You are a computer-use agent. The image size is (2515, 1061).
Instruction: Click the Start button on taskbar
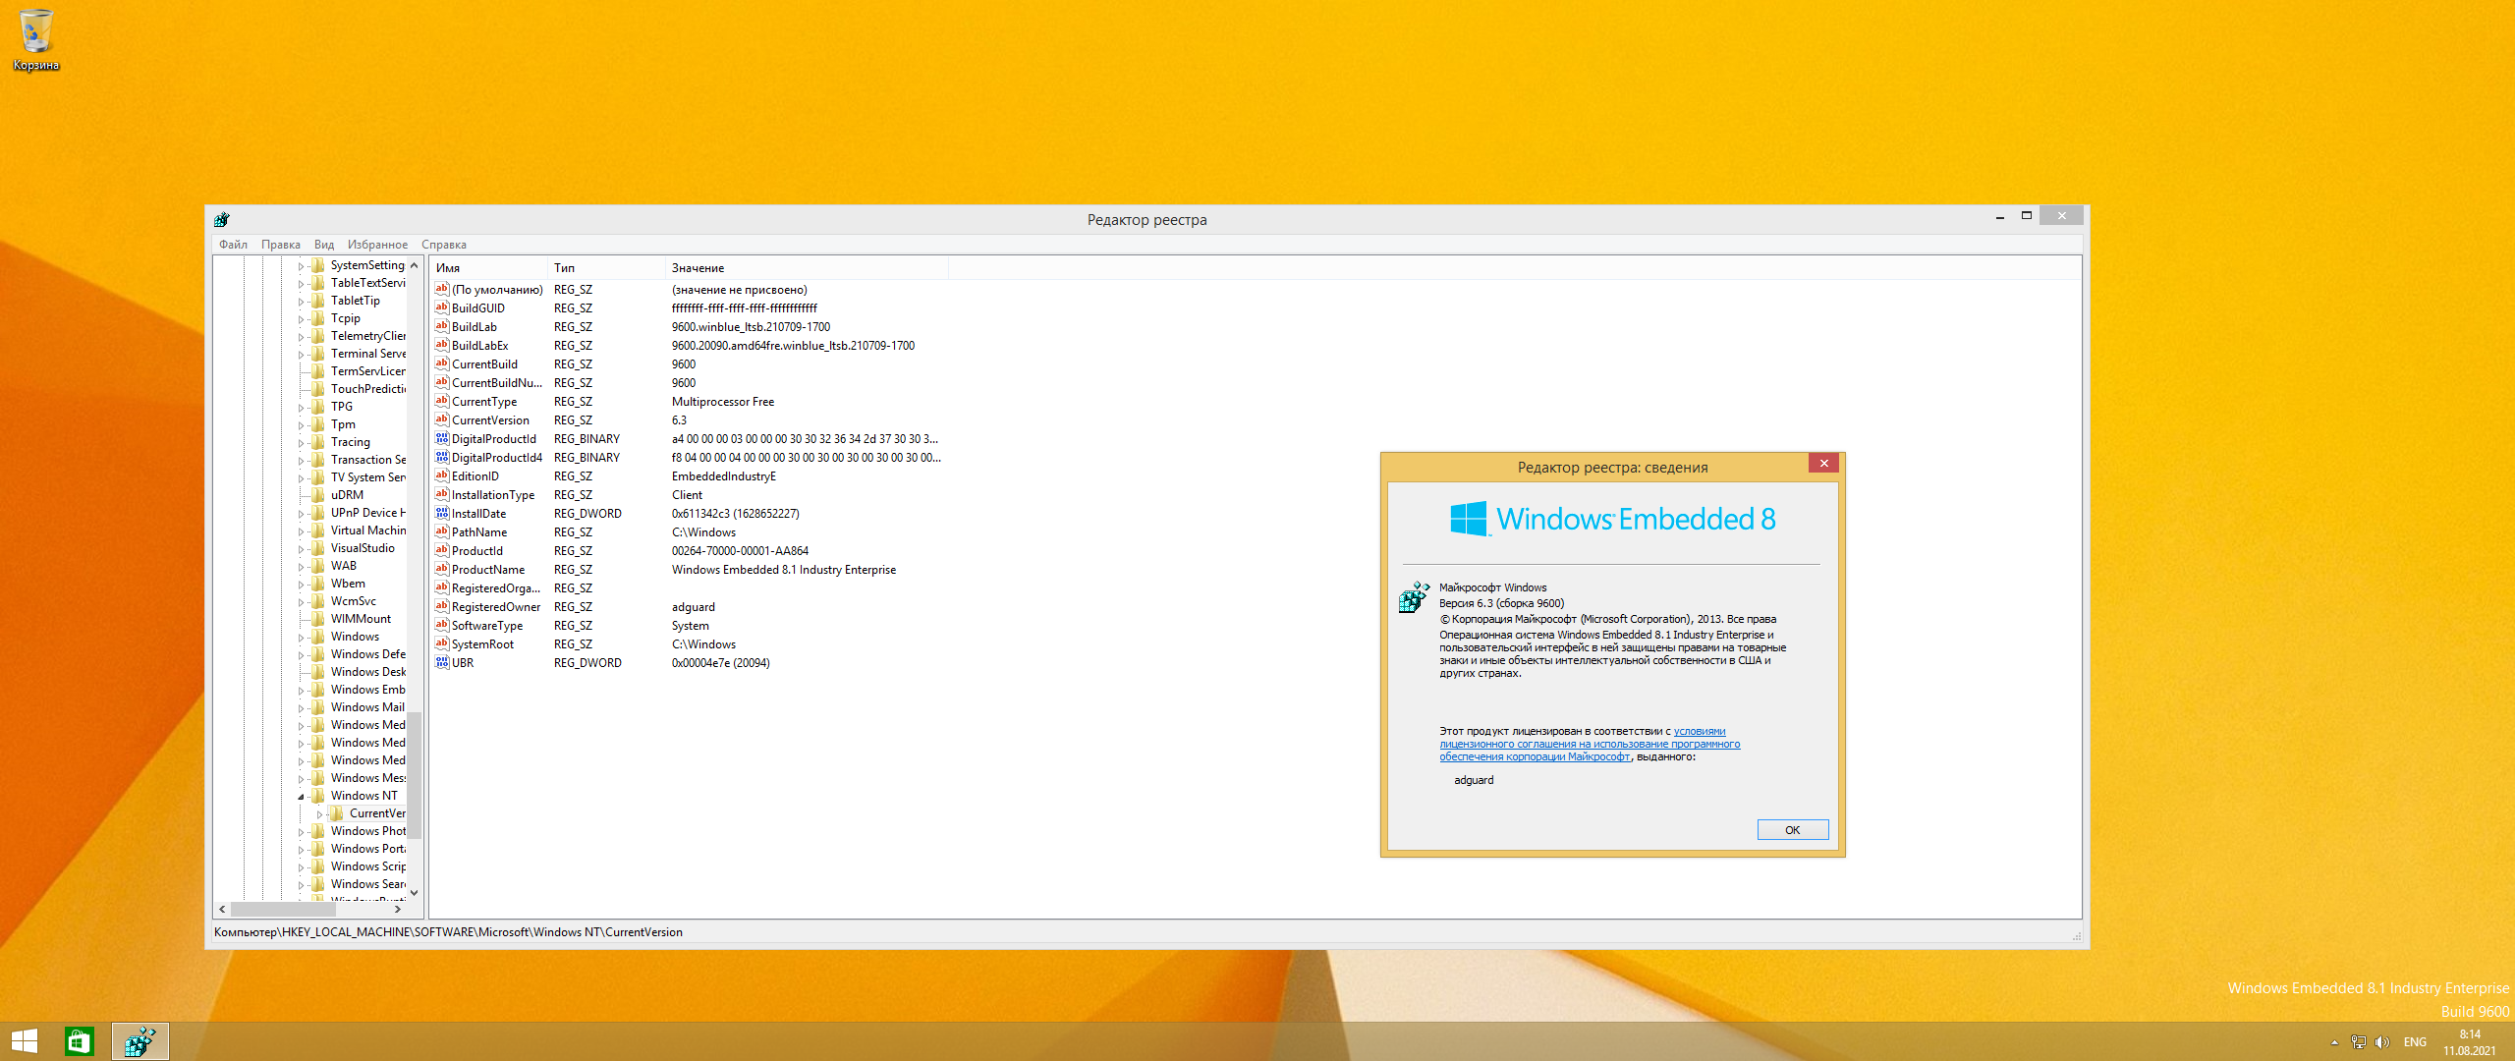tap(25, 1041)
